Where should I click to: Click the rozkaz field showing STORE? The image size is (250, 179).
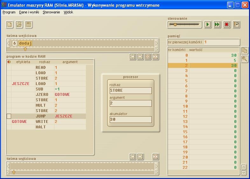(131, 90)
